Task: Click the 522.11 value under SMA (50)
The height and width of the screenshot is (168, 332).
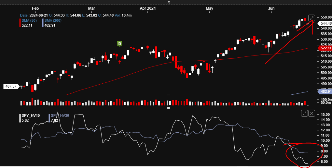Action: pyautogui.click(x=27, y=25)
